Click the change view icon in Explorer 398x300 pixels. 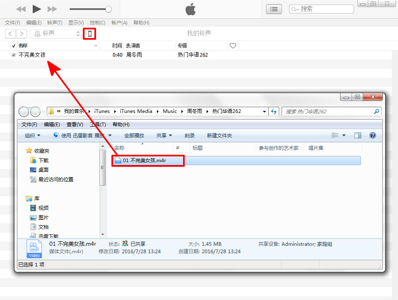click(335, 135)
